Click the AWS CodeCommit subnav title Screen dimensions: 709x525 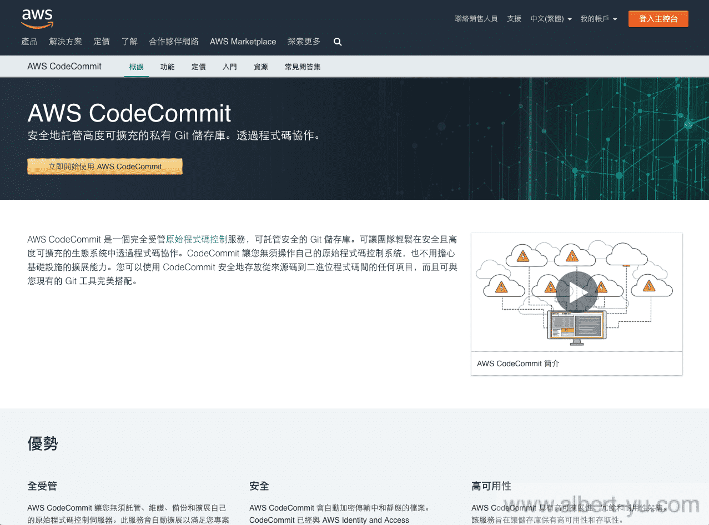pyautogui.click(x=64, y=67)
